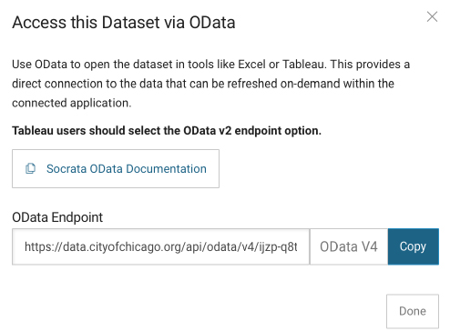Close the OData dialog with the X icon

[432, 16]
